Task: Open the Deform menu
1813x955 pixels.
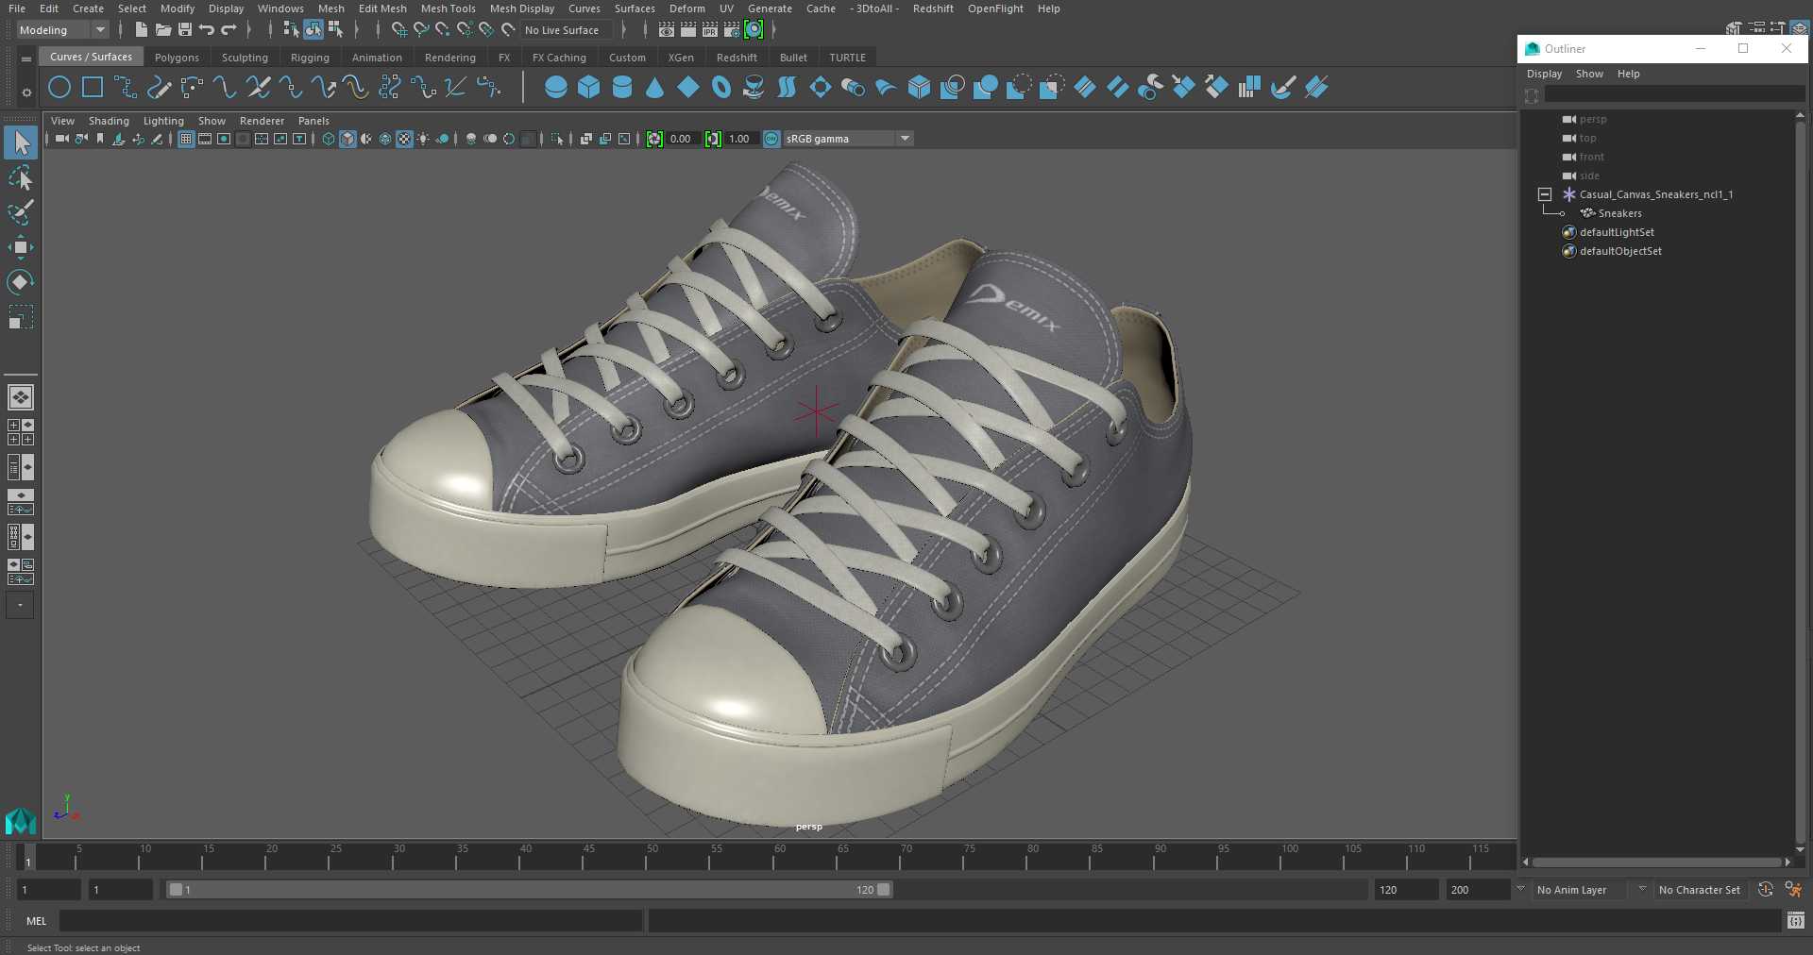Action: pyautogui.click(x=686, y=8)
